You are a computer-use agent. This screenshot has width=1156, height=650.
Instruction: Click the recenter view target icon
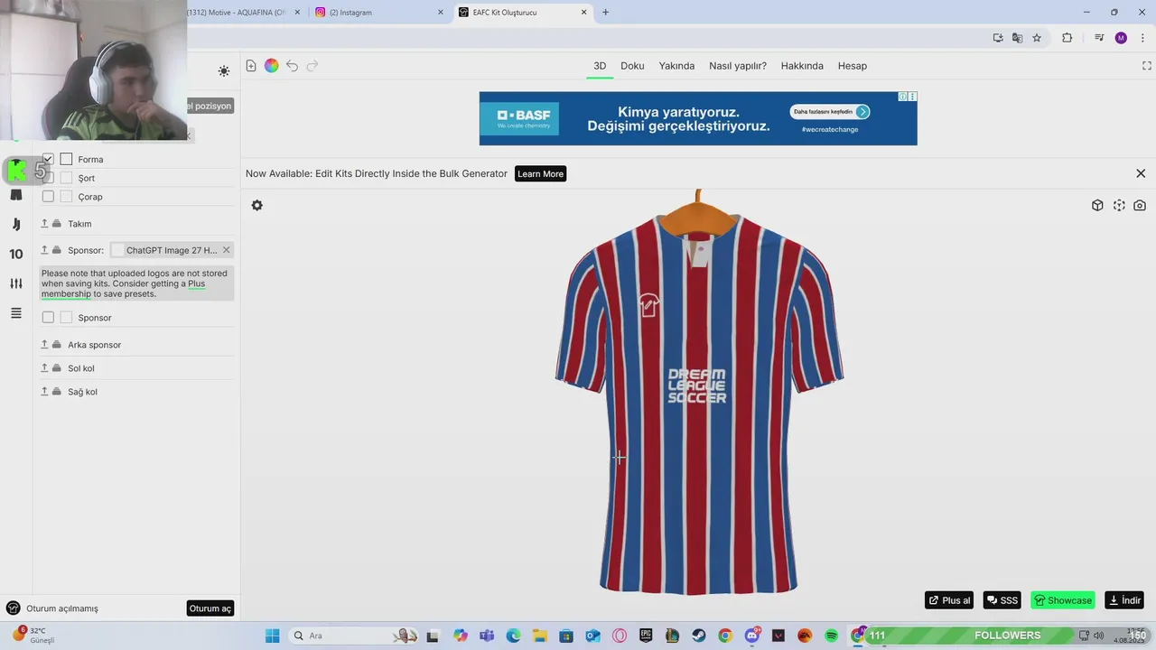pyautogui.click(x=1119, y=206)
